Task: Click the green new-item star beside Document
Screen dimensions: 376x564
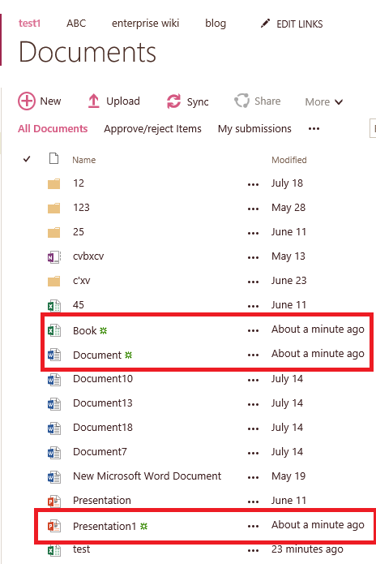Action: [129, 355]
